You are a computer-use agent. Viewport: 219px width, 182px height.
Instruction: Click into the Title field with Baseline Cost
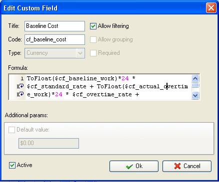pos(54,26)
